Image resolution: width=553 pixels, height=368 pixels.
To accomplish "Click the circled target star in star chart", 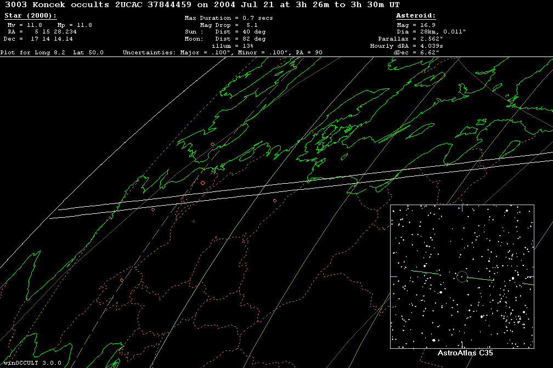I will pyautogui.click(x=461, y=276).
